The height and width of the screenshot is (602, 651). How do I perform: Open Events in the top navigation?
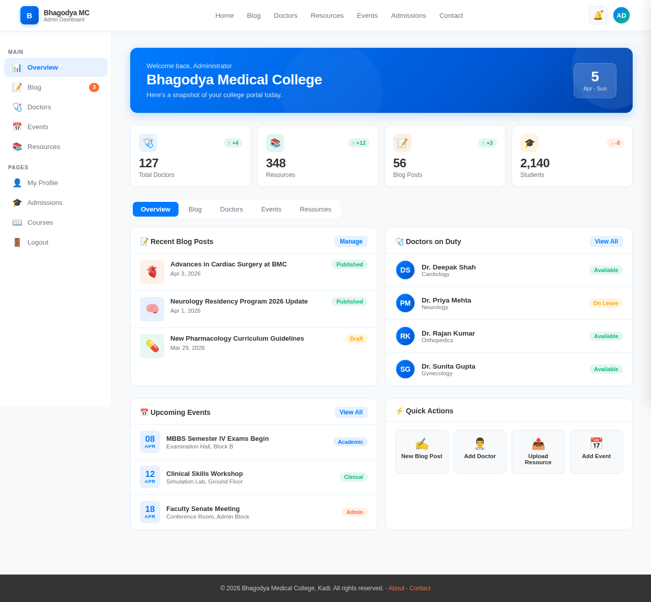367,15
